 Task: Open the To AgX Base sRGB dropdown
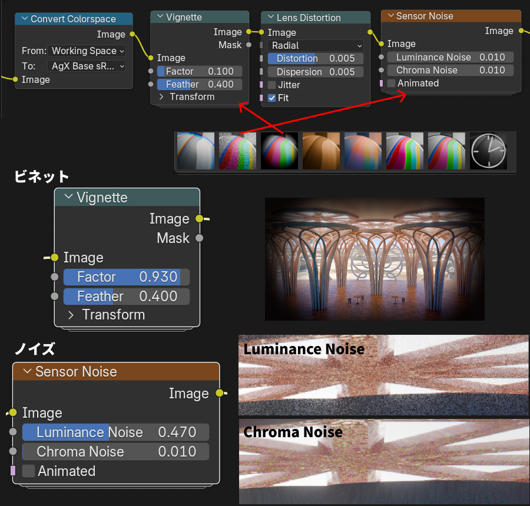coord(88,66)
